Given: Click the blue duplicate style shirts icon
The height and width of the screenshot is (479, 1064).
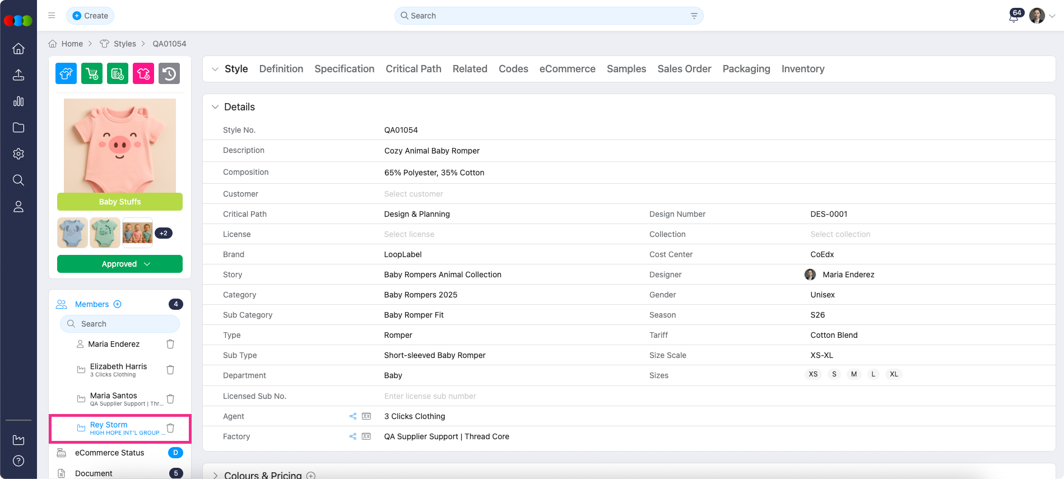Looking at the screenshot, I should click(x=66, y=73).
